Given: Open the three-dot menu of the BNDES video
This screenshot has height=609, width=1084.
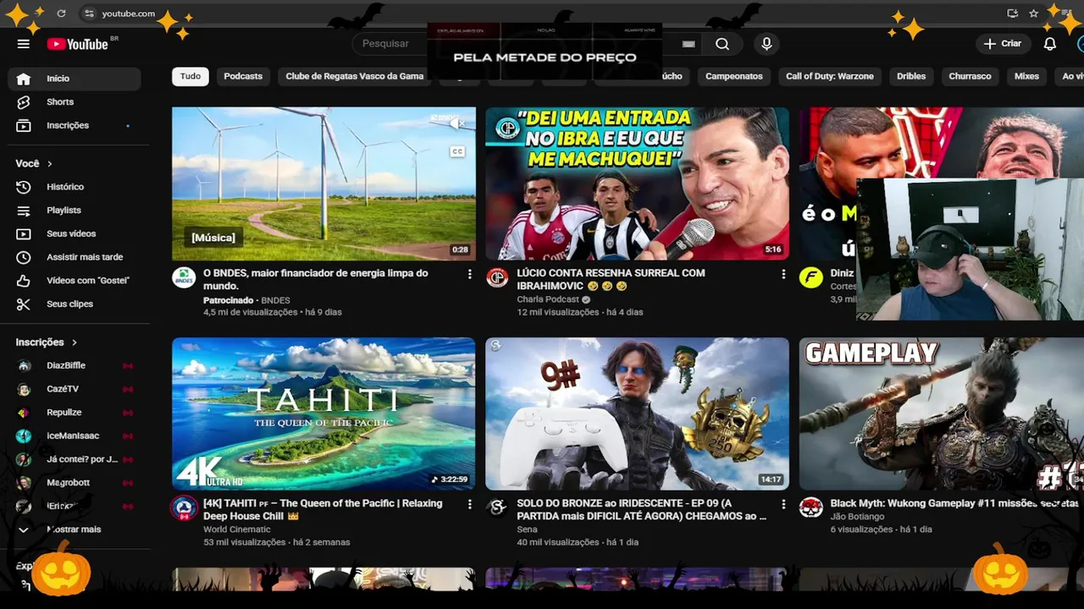Looking at the screenshot, I should 469,274.
